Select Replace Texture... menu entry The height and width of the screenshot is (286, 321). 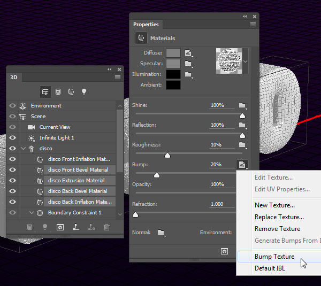(279, 217)
